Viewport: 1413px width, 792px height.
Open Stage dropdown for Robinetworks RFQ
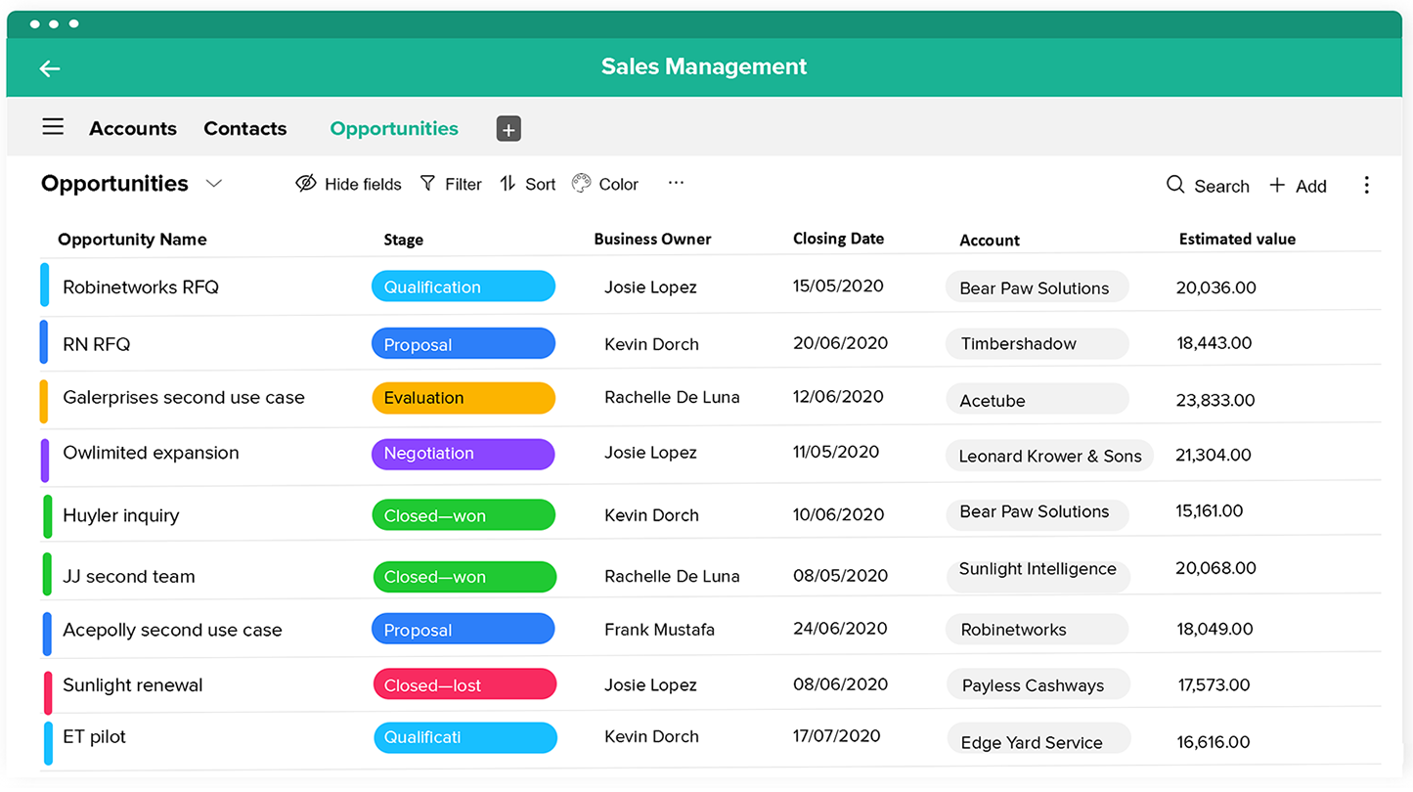point(464,286)
